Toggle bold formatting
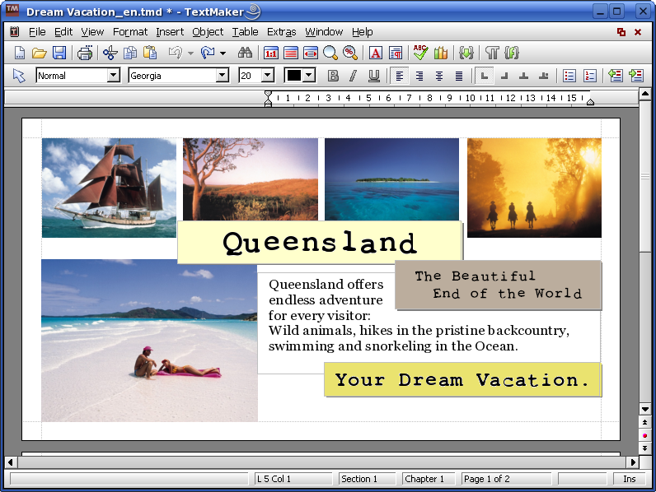656x492 pixels. click(333, 76)
